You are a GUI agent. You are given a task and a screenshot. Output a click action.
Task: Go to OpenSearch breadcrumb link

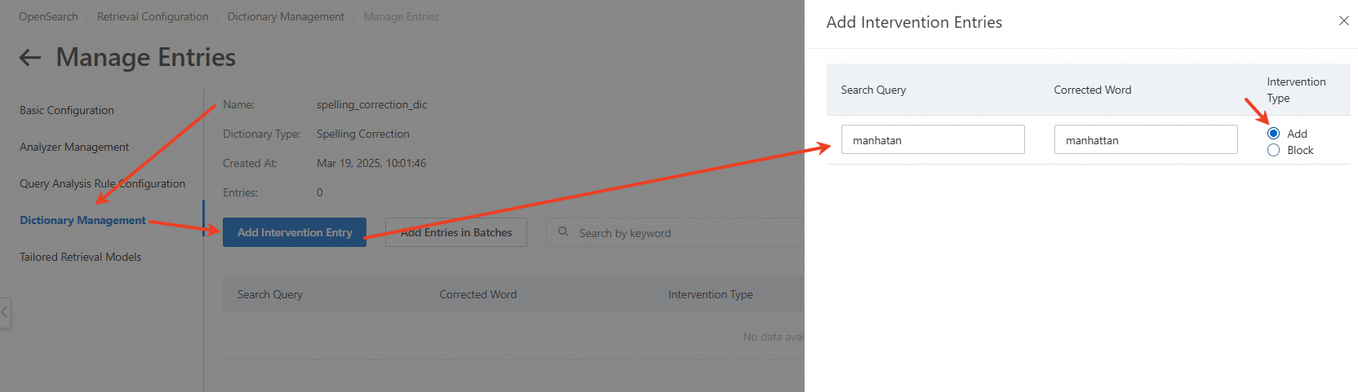[48, 16]
